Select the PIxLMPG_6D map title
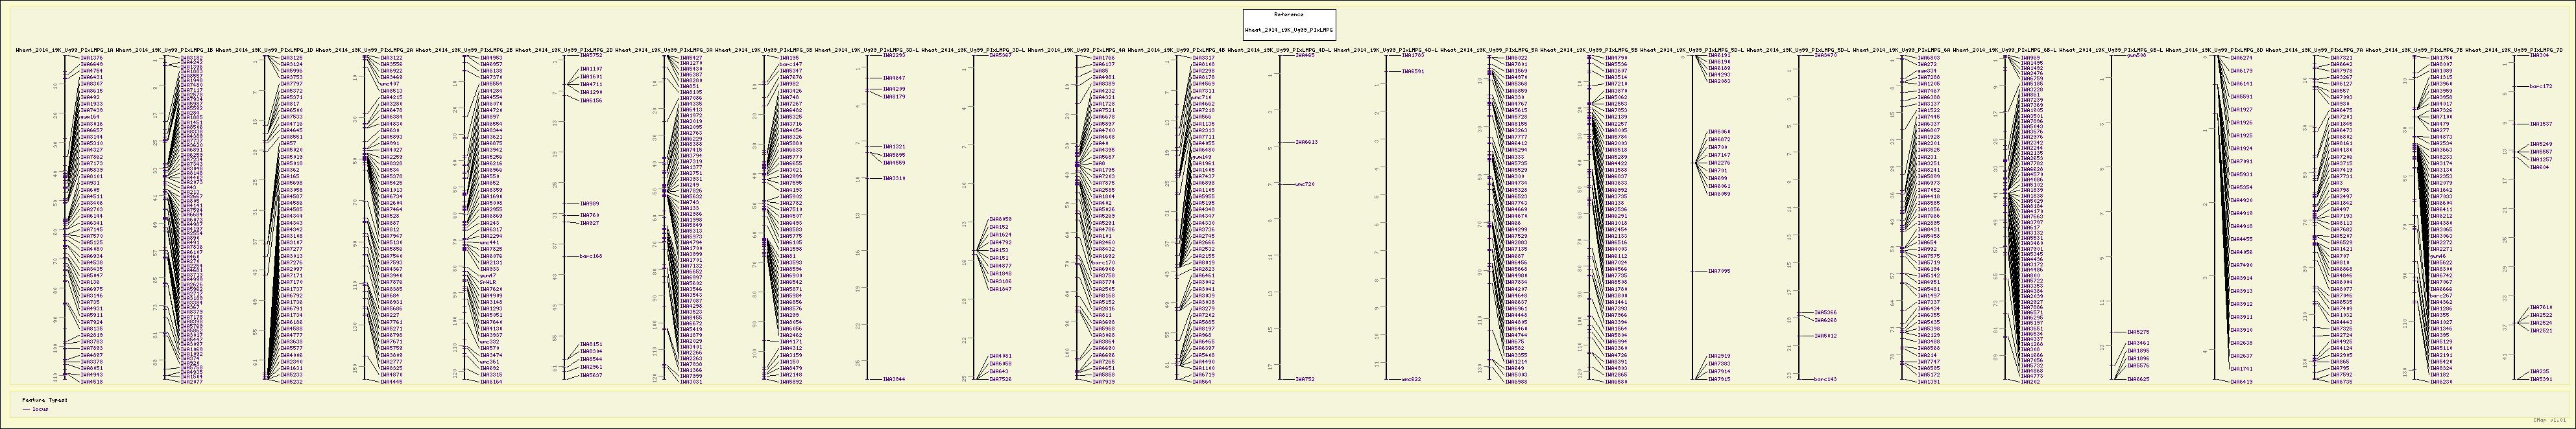 click(2214, 49)
